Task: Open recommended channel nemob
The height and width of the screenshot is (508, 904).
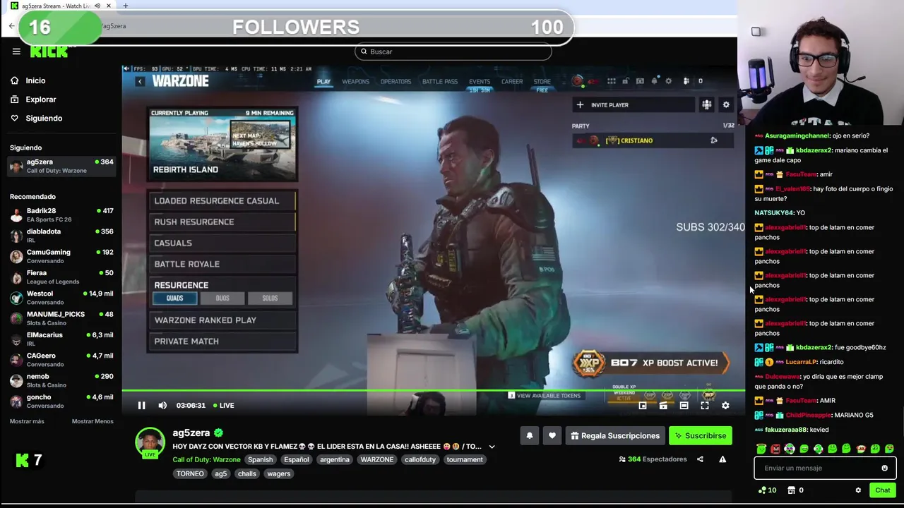Action: click(x=62, y=380)
